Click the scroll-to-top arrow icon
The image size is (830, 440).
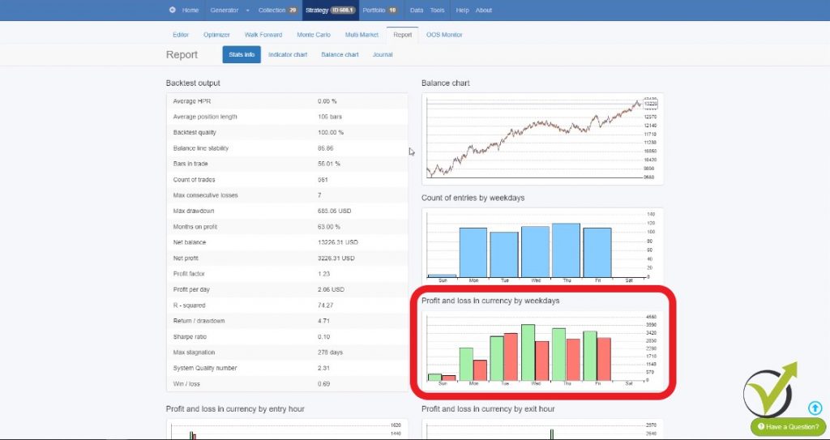pos(815,408)
